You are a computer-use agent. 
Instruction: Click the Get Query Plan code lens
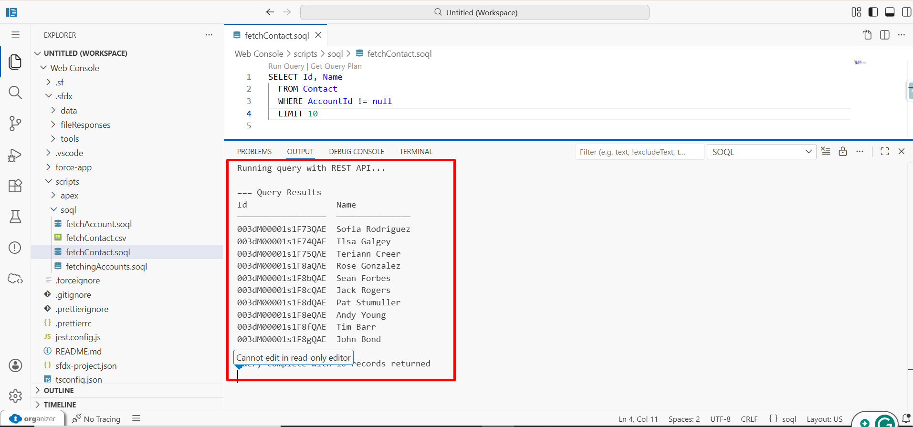(336, 66)
